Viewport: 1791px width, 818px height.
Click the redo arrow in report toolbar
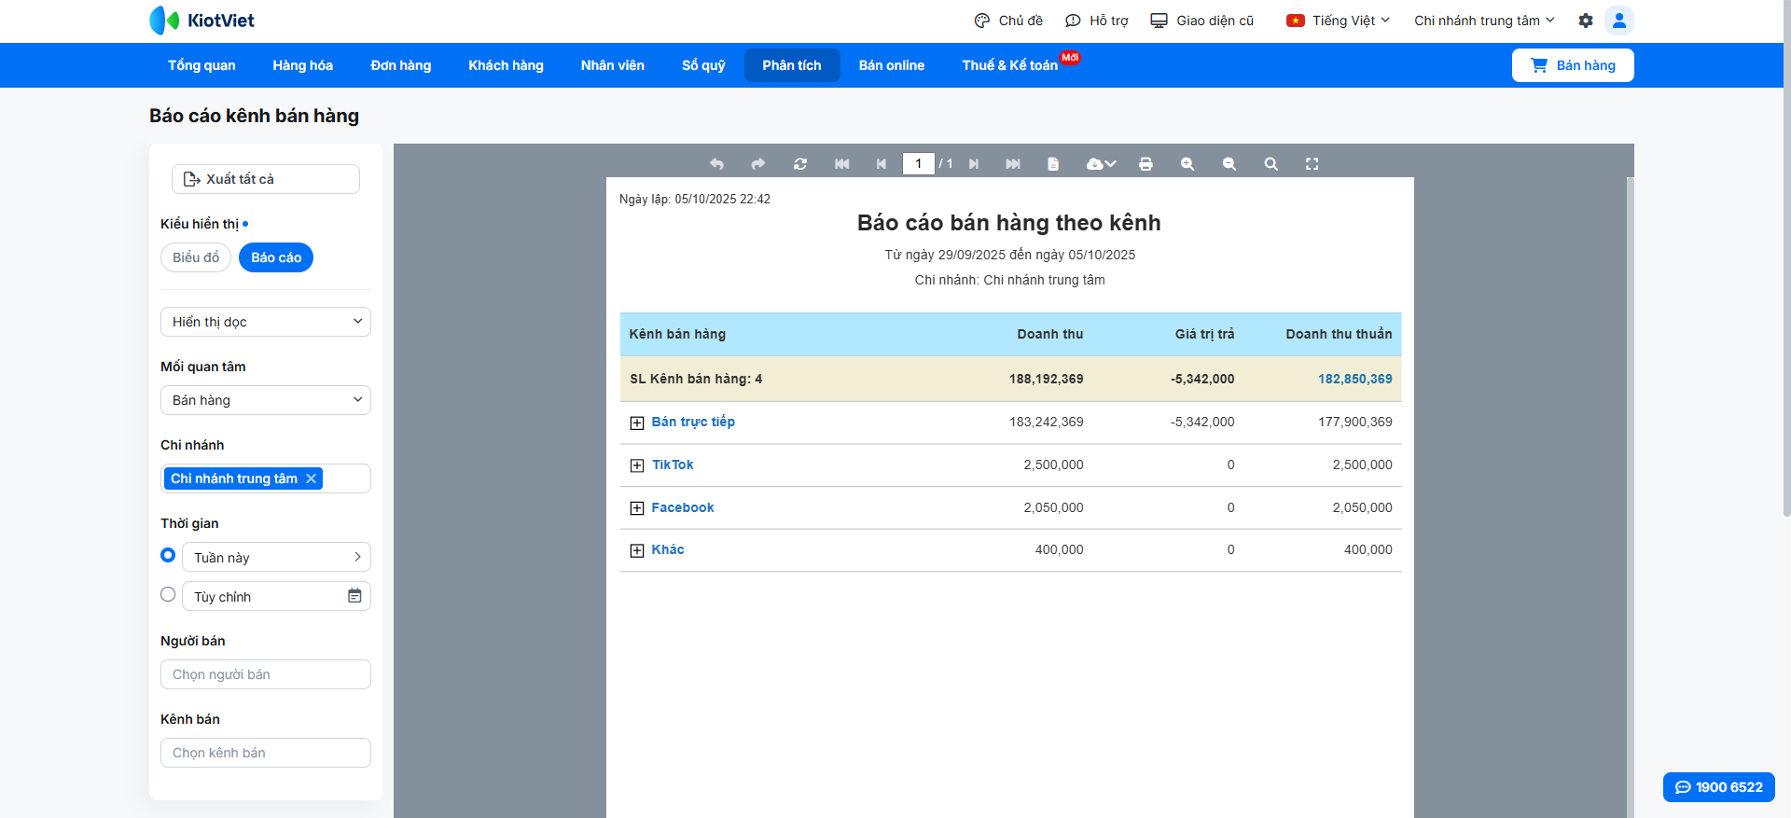(x=758, y=164)
